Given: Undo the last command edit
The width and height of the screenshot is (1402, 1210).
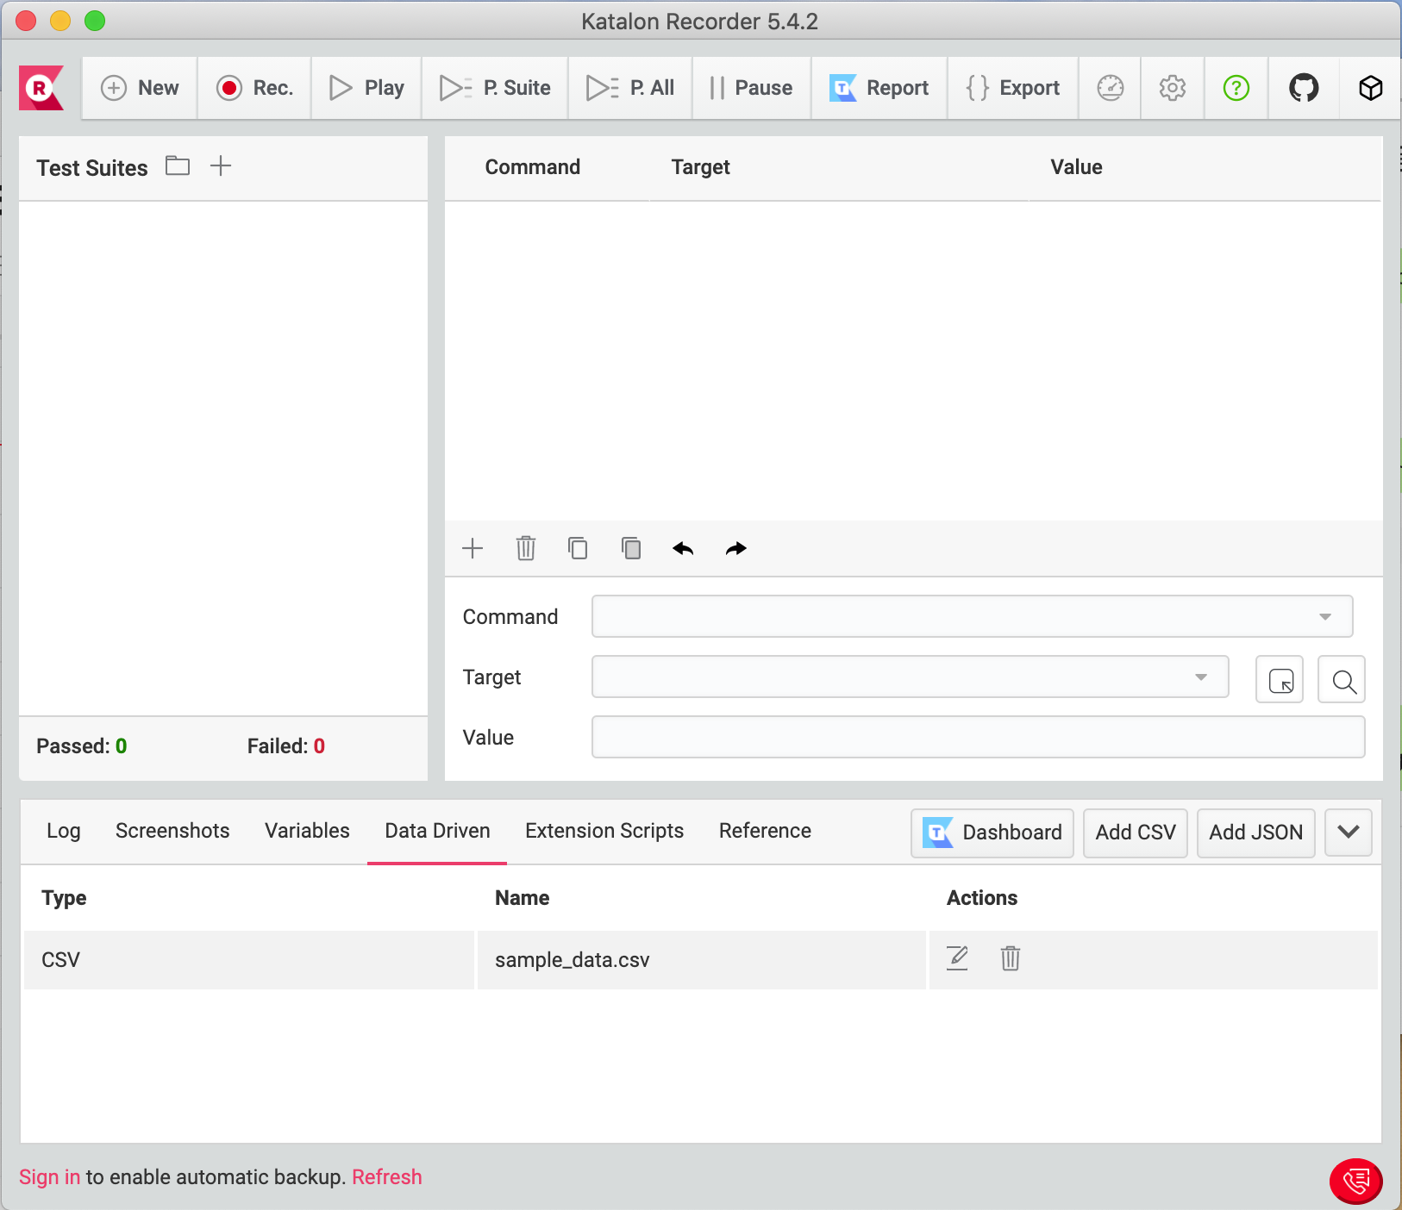Looking at the screenshot, I should (x=683, y=548).
